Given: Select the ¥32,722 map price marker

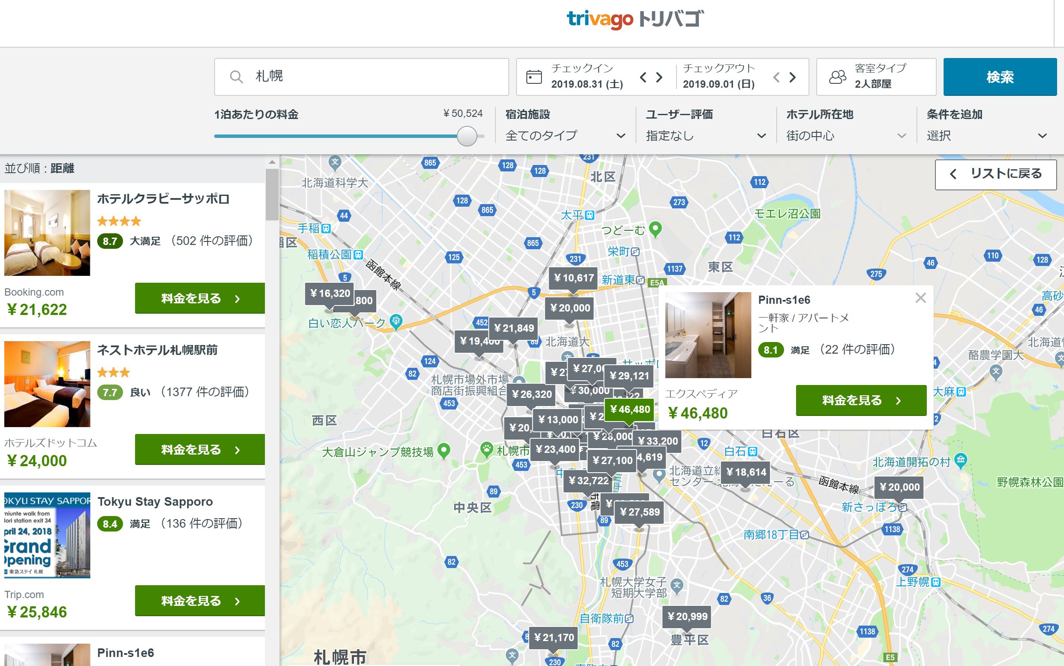Looking at the screenshot, I should [588, 480].
